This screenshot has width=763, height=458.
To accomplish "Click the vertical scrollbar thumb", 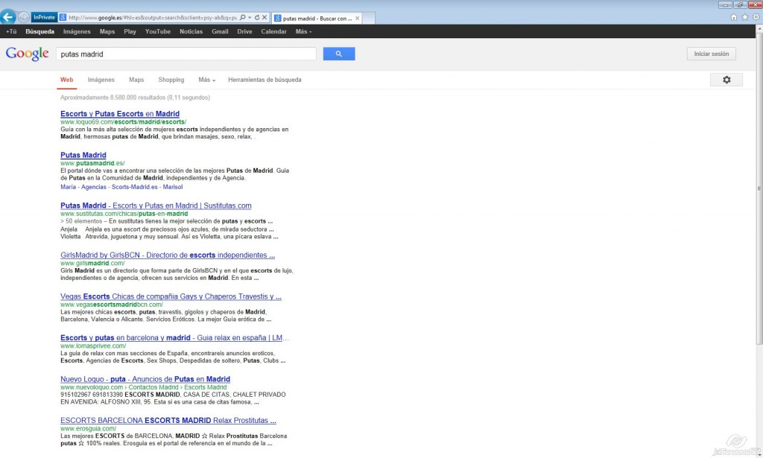I will 759,188.
